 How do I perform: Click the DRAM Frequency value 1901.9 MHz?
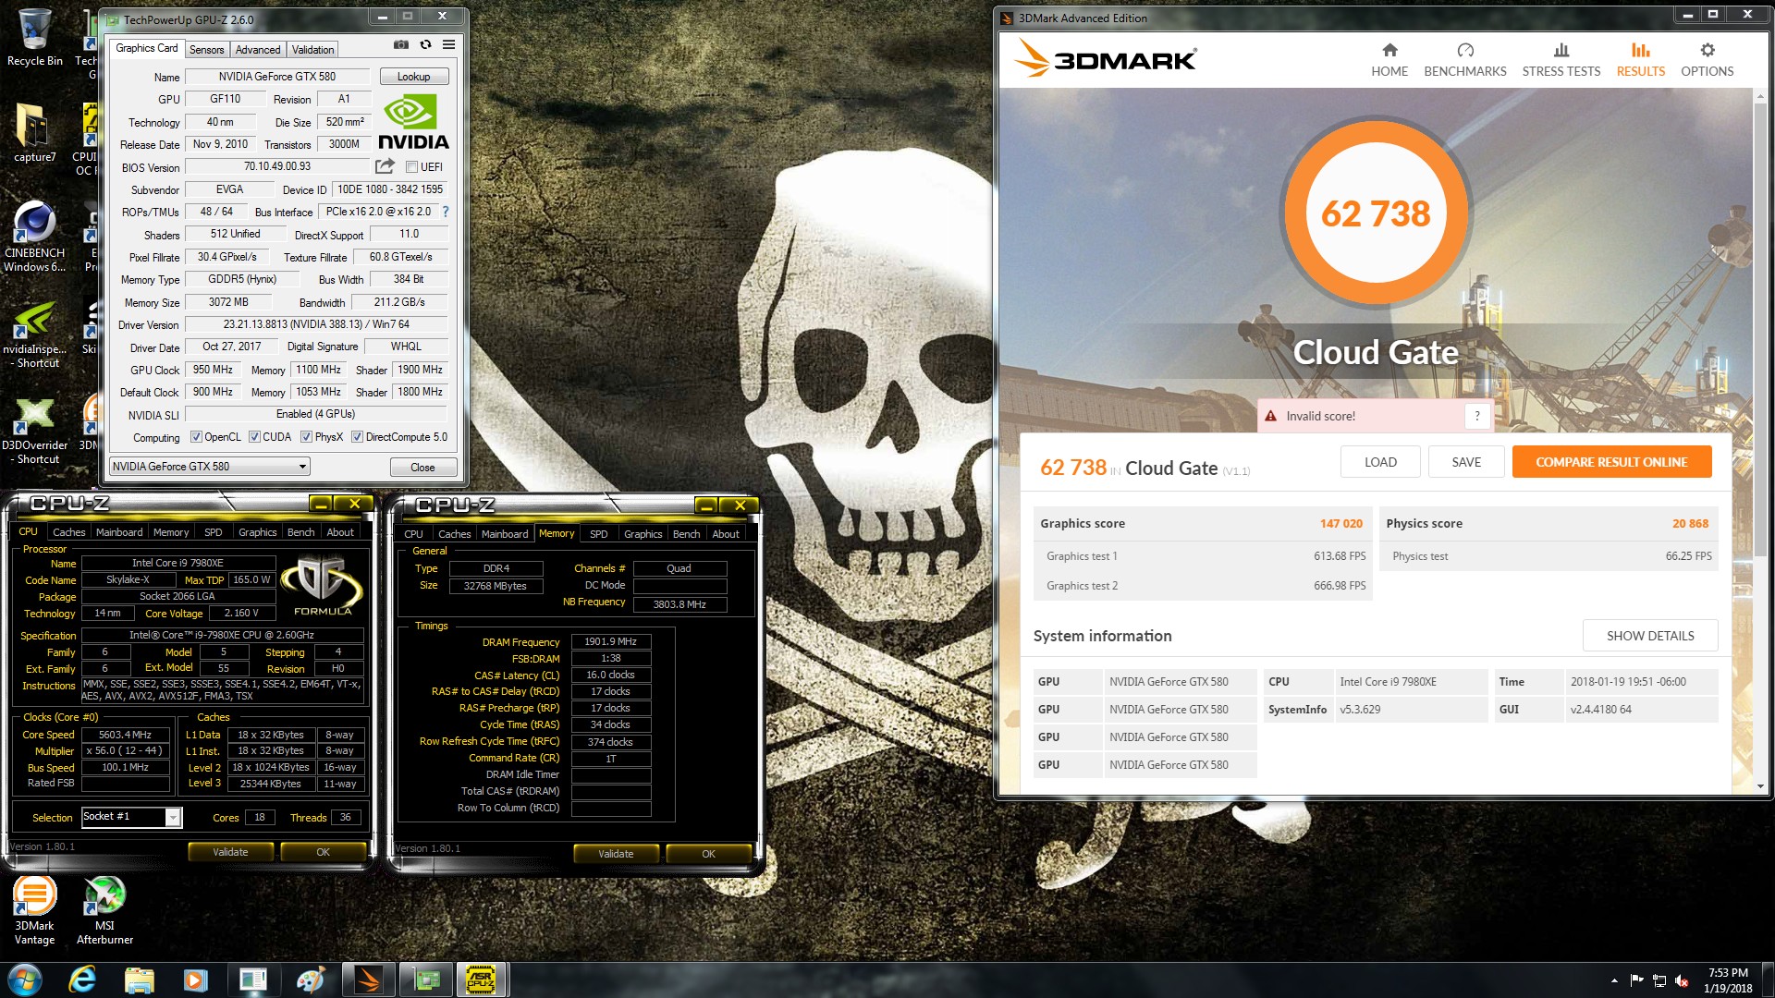coord(610,641)
